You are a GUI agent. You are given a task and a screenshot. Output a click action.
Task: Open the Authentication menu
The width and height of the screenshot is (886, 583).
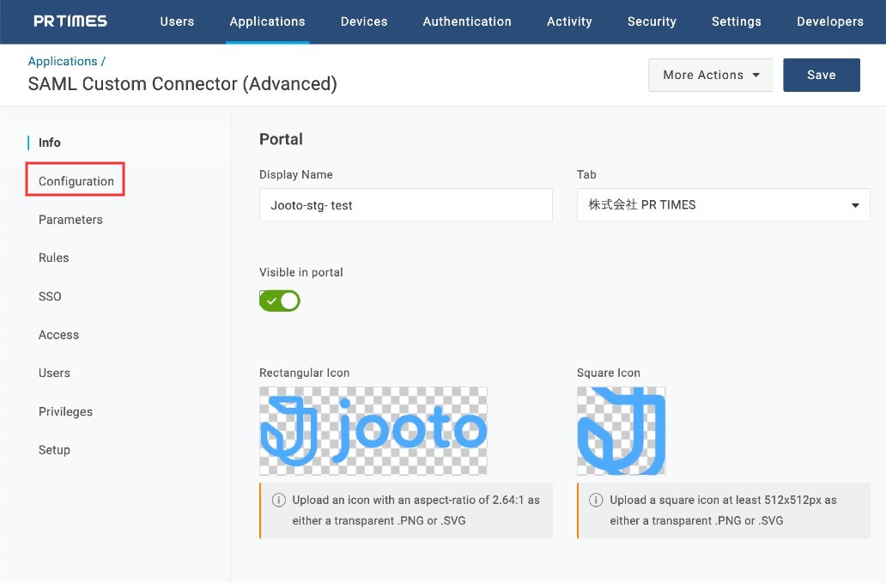467,21
